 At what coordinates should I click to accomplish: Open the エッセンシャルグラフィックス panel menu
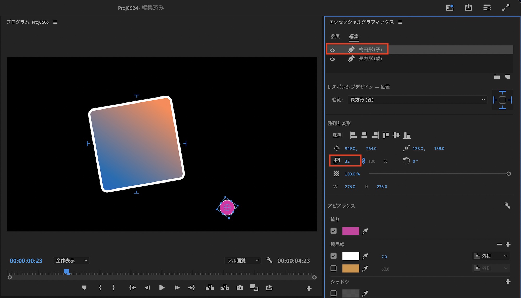point(400,22)
